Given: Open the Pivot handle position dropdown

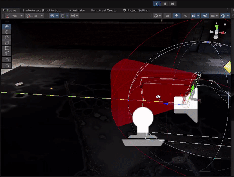Looking at the screenshot, I should [x=14, y=16].
